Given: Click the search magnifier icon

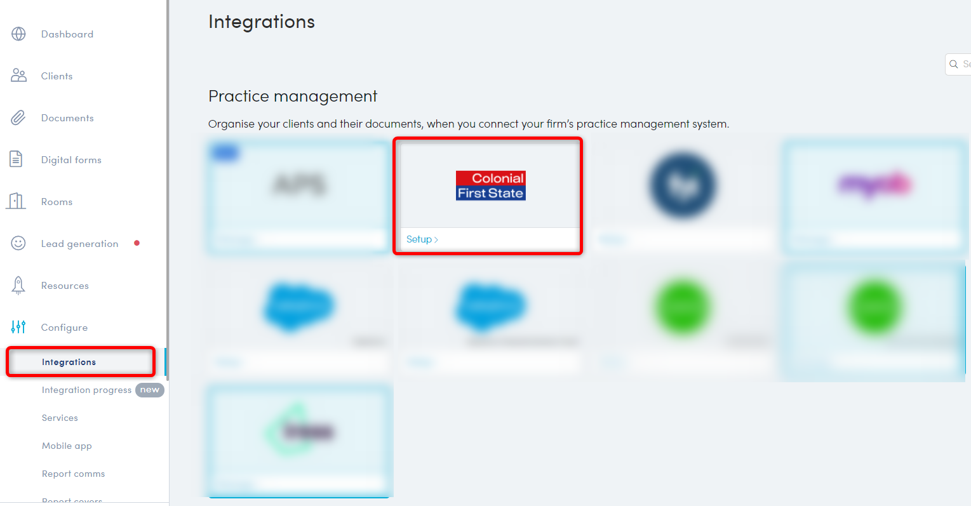Looking at the screenshot, I should point(954,64).
